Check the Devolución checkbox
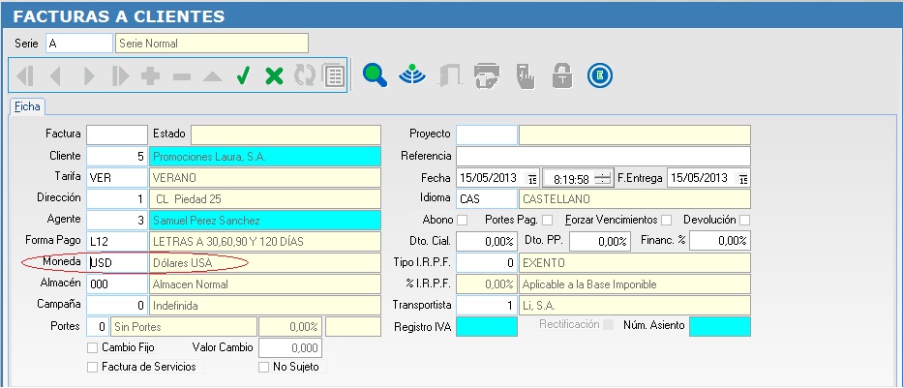The height and width of the screenshot is (388, 903). (744, 220)
